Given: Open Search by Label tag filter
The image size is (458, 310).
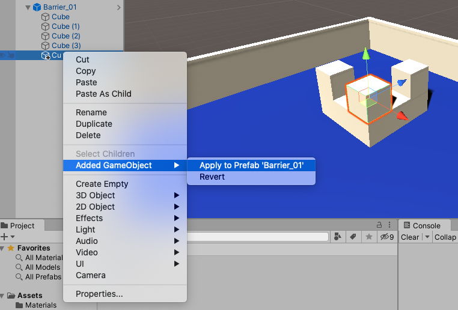Looking at the screenshot, I should (353, 237).
